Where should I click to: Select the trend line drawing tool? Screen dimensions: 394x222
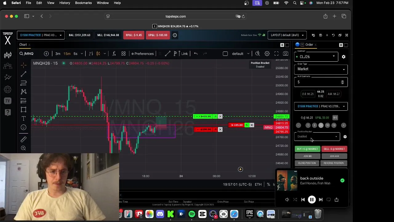click(x=23, y=74)
